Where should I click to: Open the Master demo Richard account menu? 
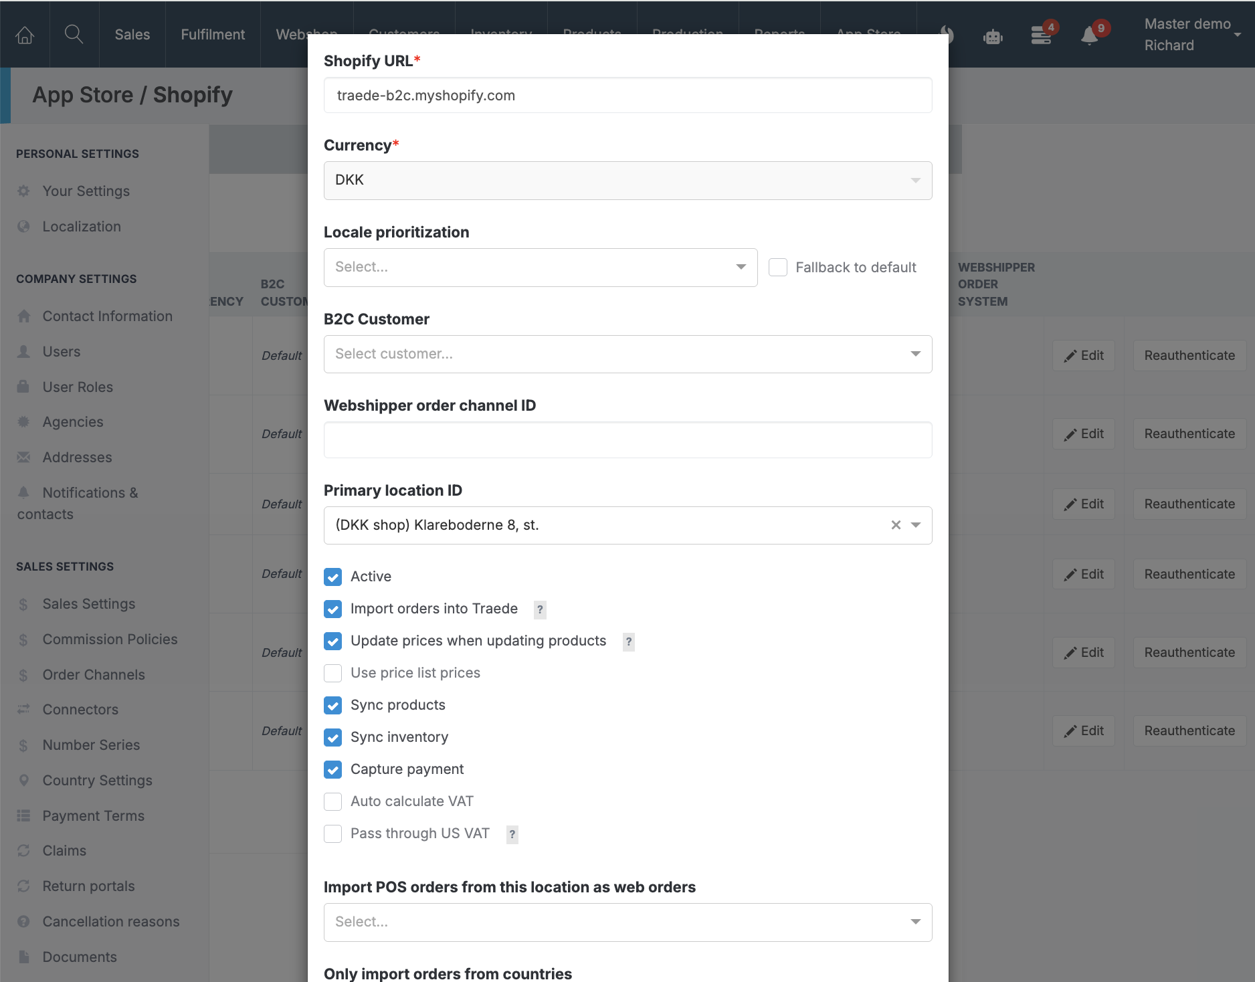[x=1191, y=35]
